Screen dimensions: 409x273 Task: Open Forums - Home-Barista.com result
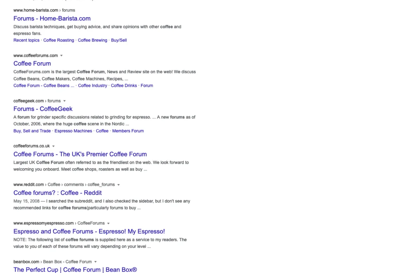pyautogui.click(x=52, y=18)
